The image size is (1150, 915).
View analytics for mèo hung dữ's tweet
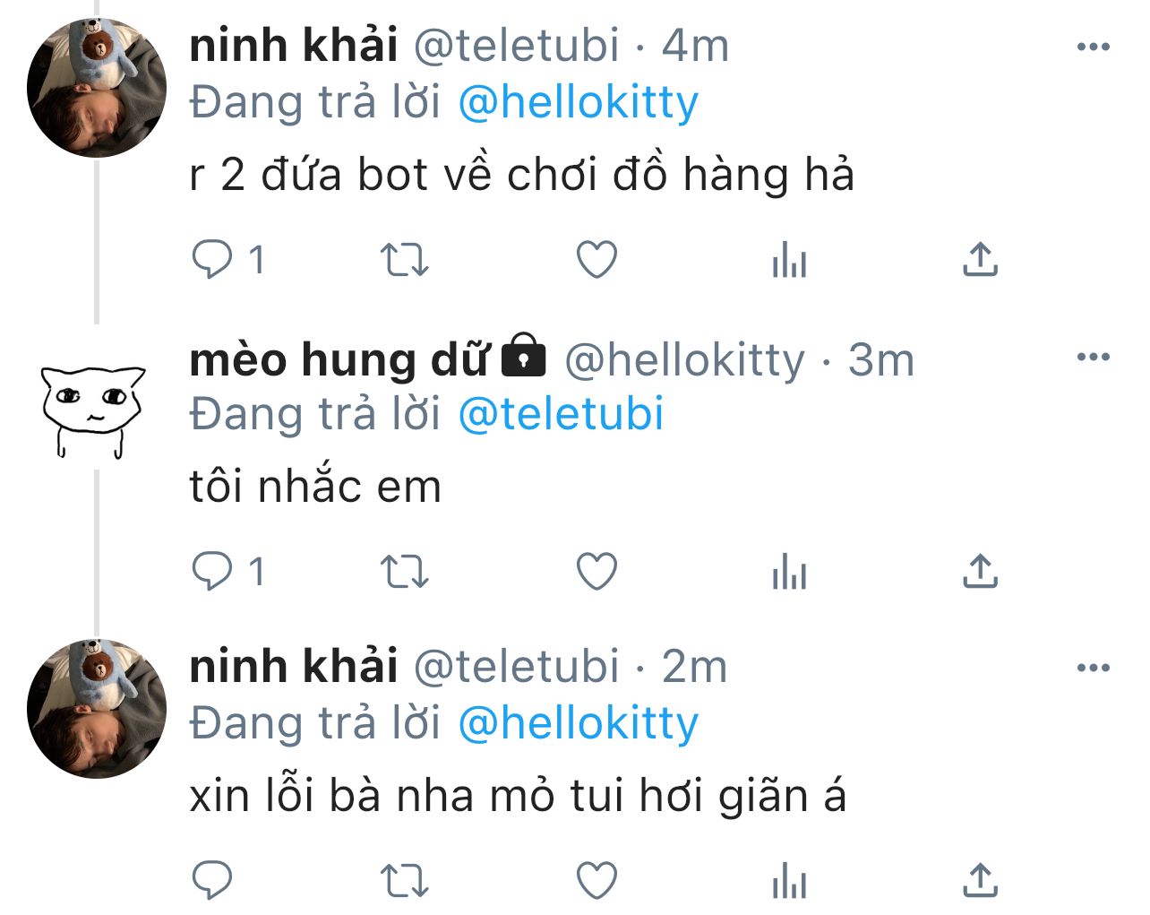point(789,572)
